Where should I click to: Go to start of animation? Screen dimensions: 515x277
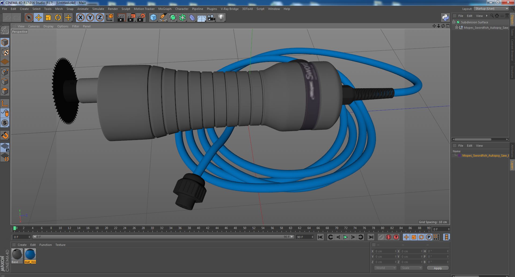coord(320,237)
